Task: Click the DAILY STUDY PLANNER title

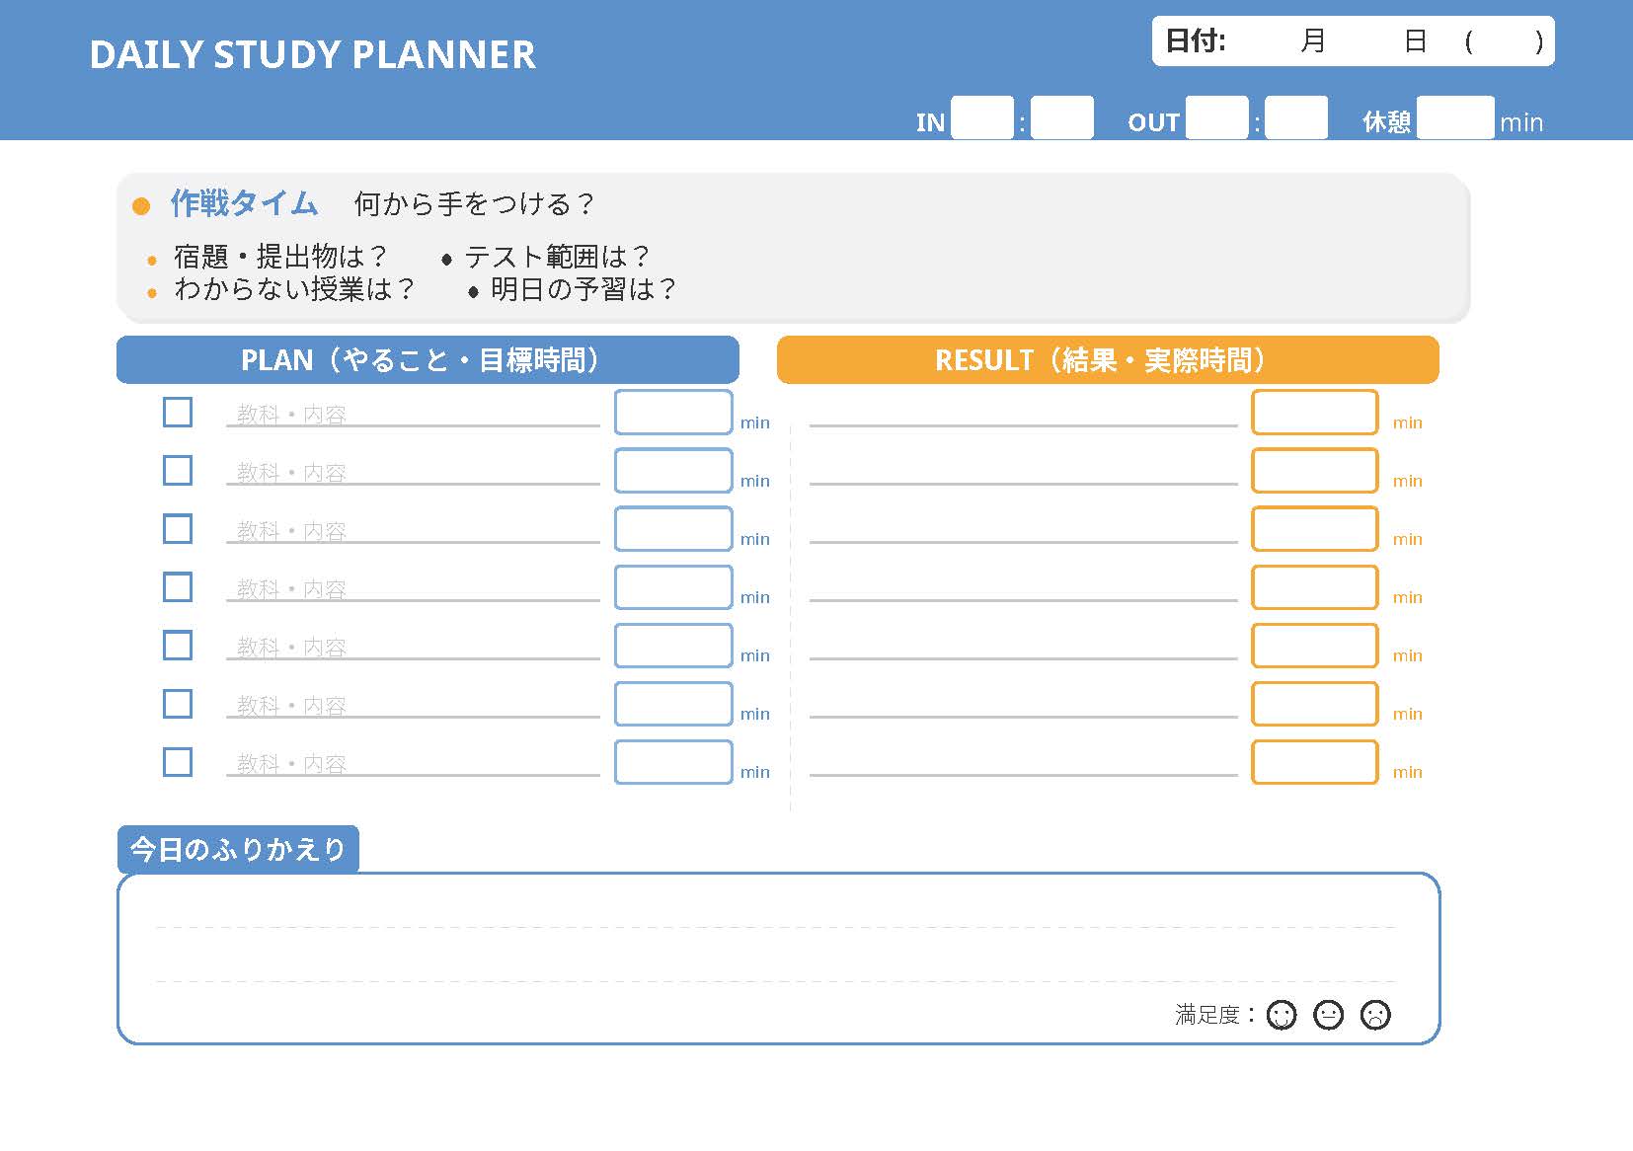Action: tap(312, 55)
